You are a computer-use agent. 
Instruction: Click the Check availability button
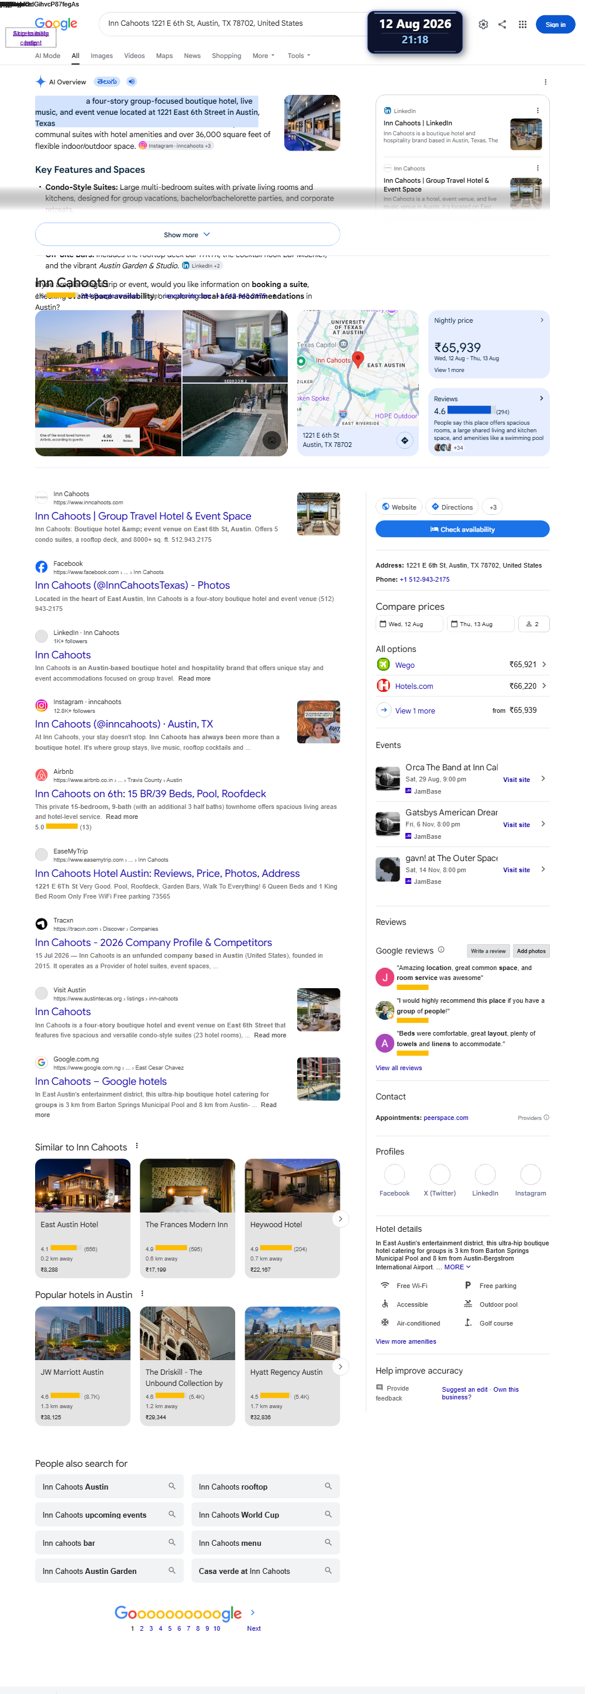tap(462, 529)
